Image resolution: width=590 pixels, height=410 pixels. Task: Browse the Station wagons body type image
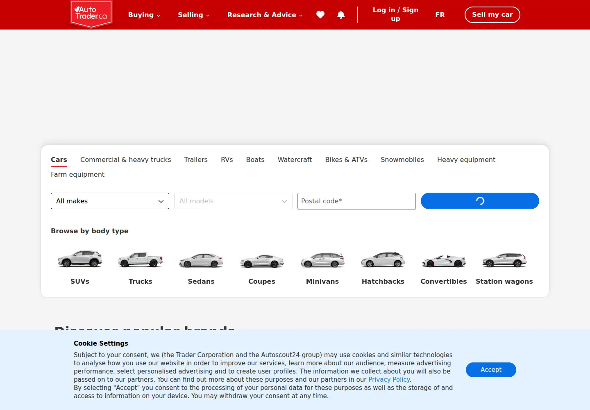pos(504,260)
